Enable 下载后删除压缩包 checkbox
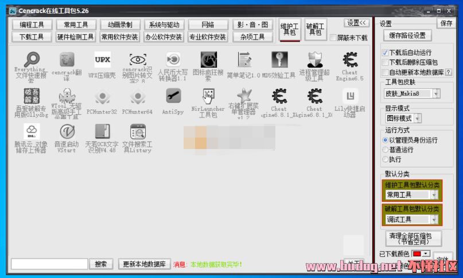 (x=385, y=62)
